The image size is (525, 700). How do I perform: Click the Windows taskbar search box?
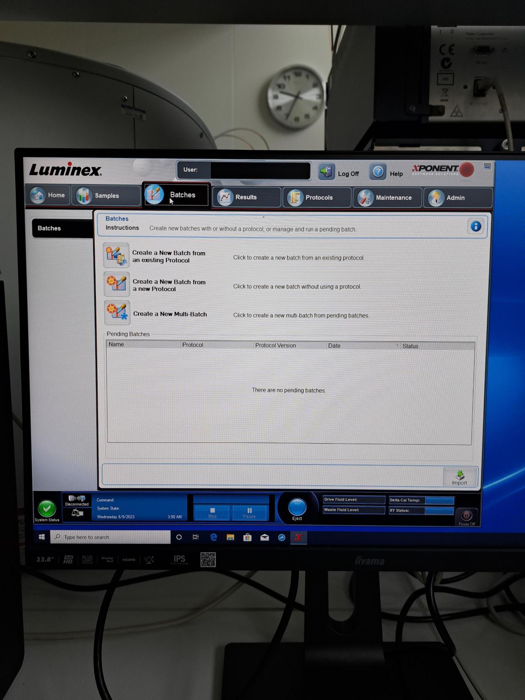pyautogui.click(x=110, y=537)
